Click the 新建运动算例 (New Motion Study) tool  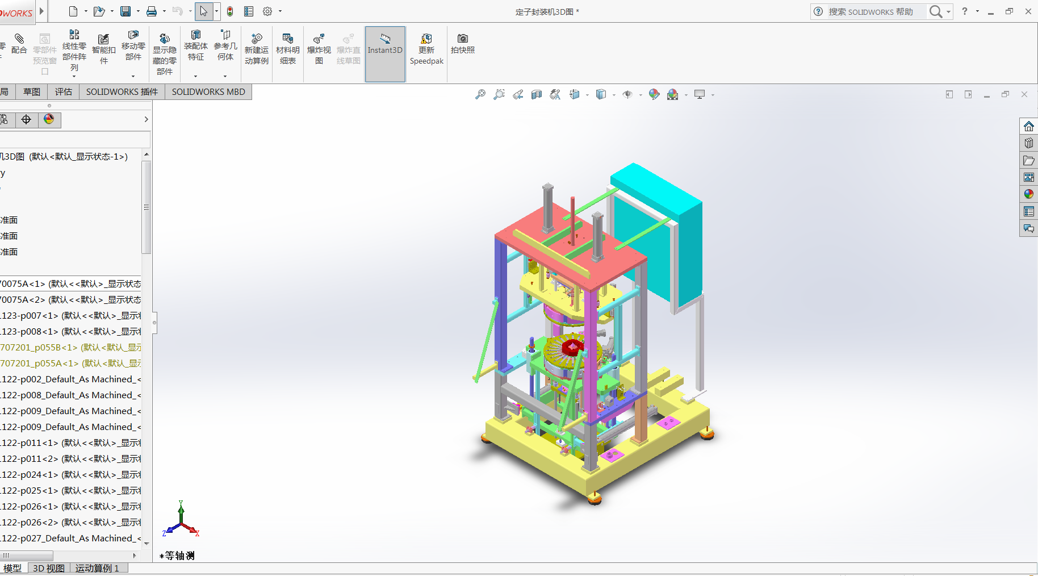(x=257, y=48)
